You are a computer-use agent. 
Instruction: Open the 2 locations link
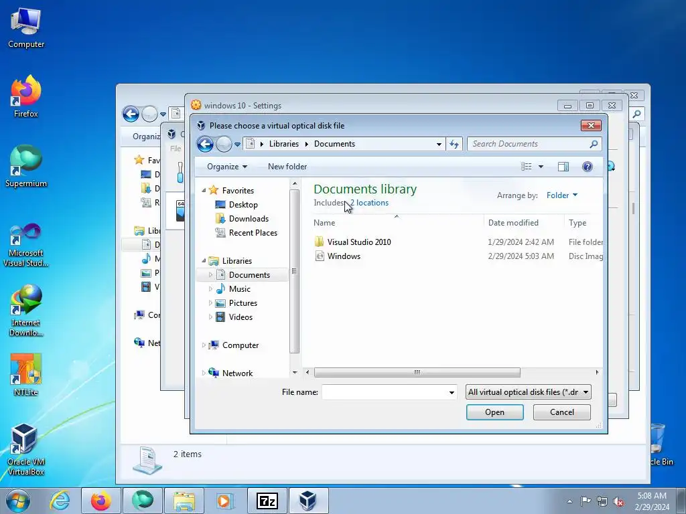click(x=369, y=203)
